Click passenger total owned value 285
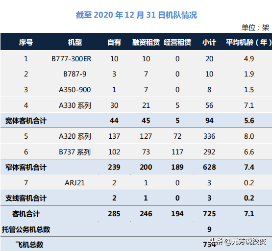Screen dimensions: 272x251 click(x=114, y=214)
